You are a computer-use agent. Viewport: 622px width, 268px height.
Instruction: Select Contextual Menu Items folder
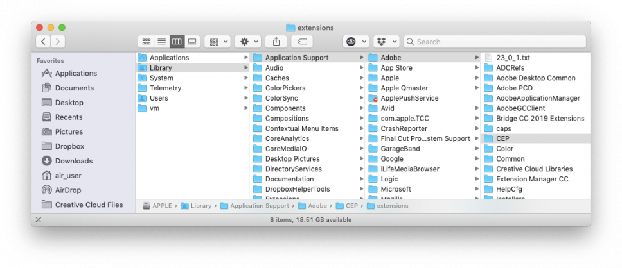point(308,128)
